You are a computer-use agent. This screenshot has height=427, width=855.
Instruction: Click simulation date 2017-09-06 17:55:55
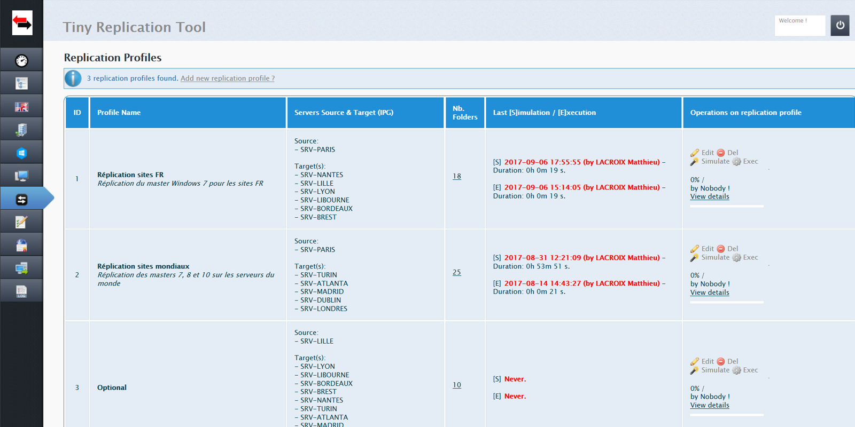(x=542, y=162)
